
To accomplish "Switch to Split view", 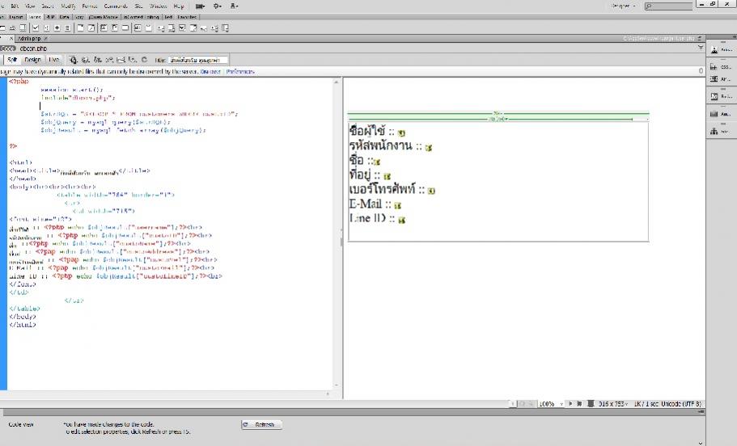I will tap(12, 60).
